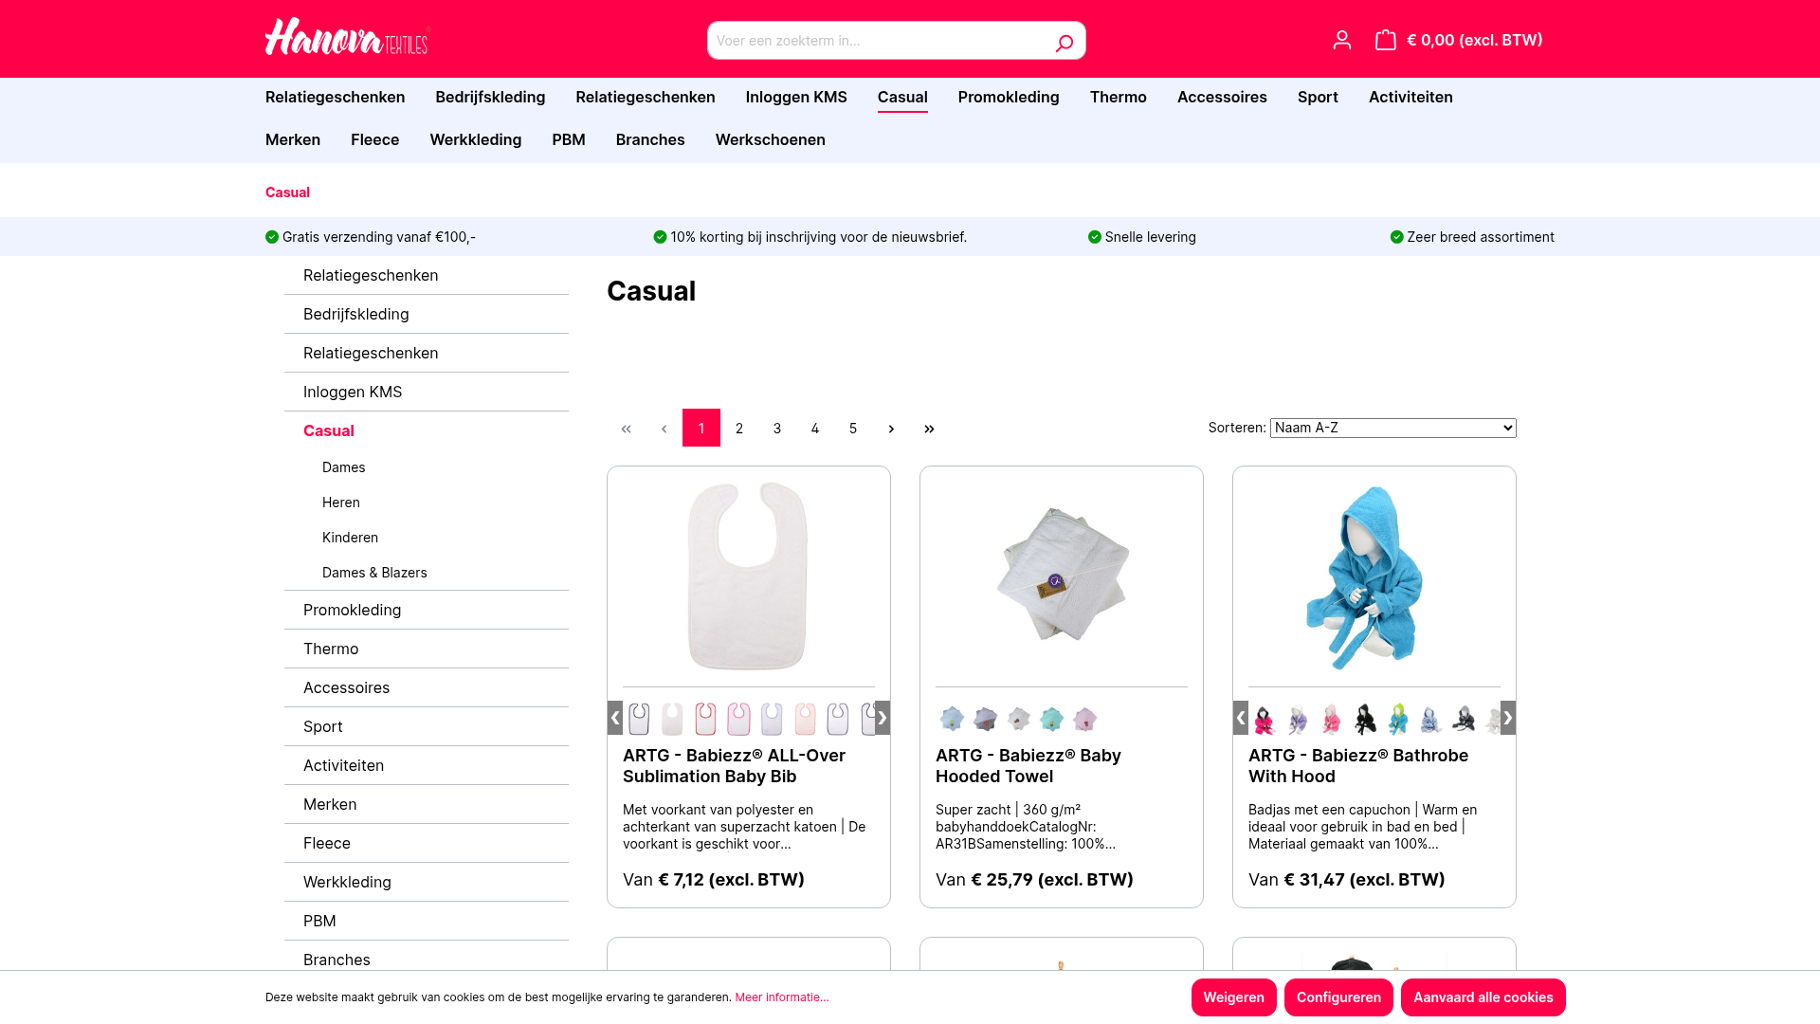1820x1024 pixels.
Task: Select the light blue Hooded Towel variant
Action: [x=952, y=719]
